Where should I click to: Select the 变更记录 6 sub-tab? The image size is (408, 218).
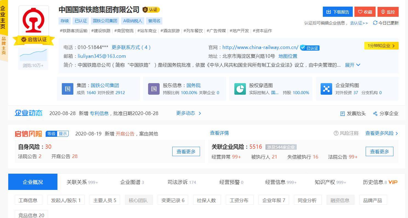[173, 200]
